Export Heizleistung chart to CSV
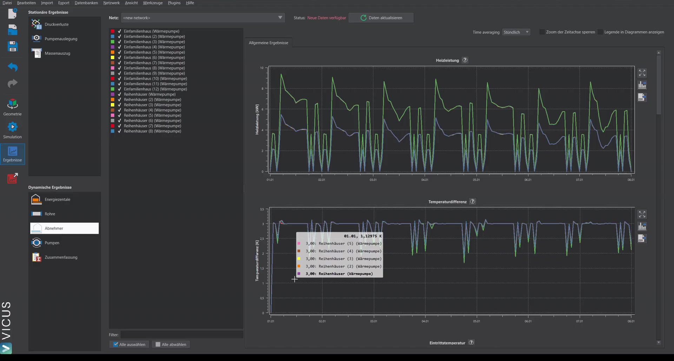 pyautogui.click(x=642, y=97)
